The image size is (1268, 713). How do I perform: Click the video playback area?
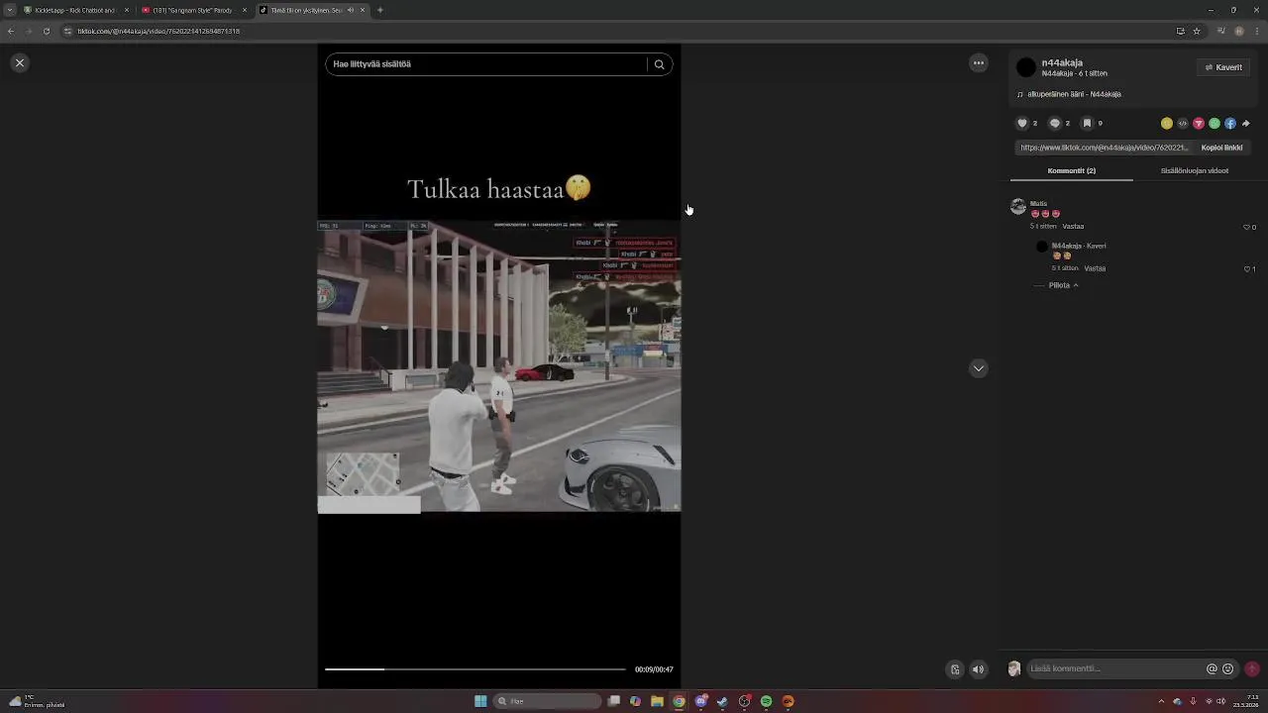click(499, 366)
